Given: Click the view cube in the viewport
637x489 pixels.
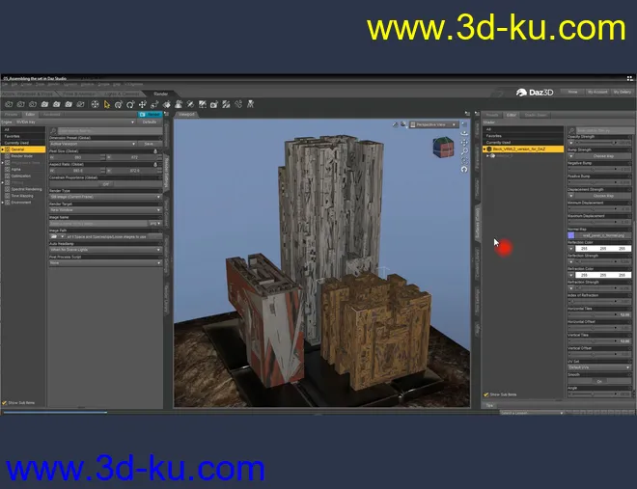Looking at the screenshot, I should pos(445,146).
